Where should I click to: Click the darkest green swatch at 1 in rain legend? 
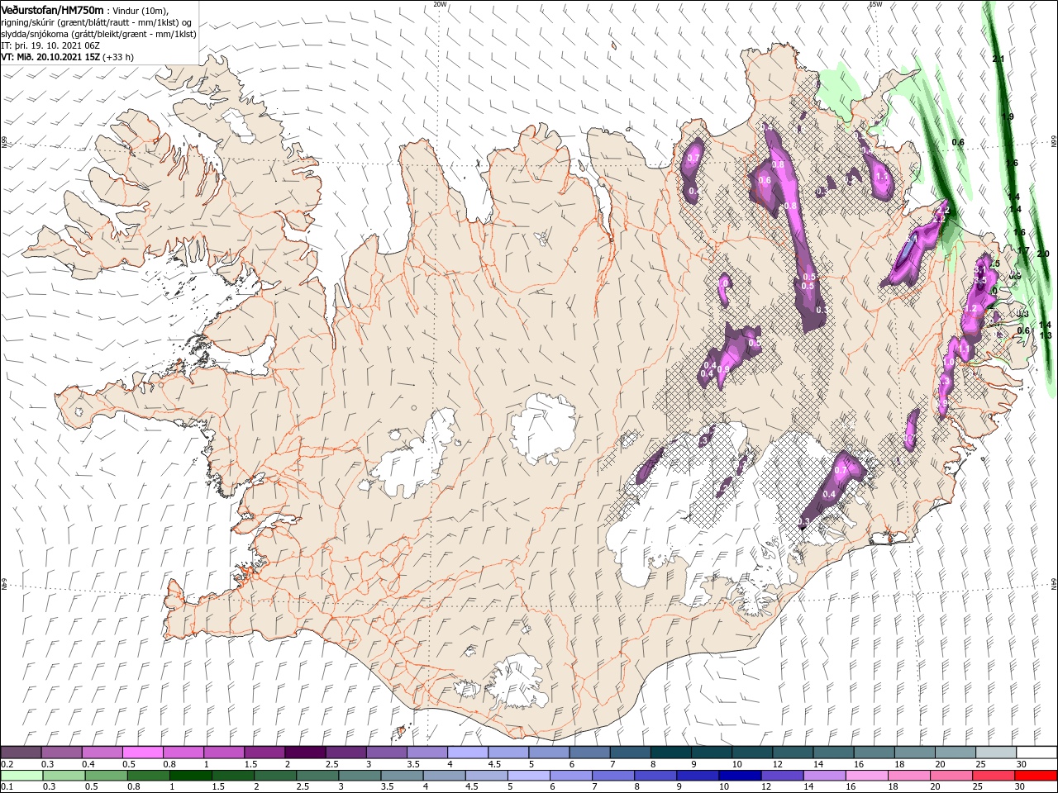[190, 776]
